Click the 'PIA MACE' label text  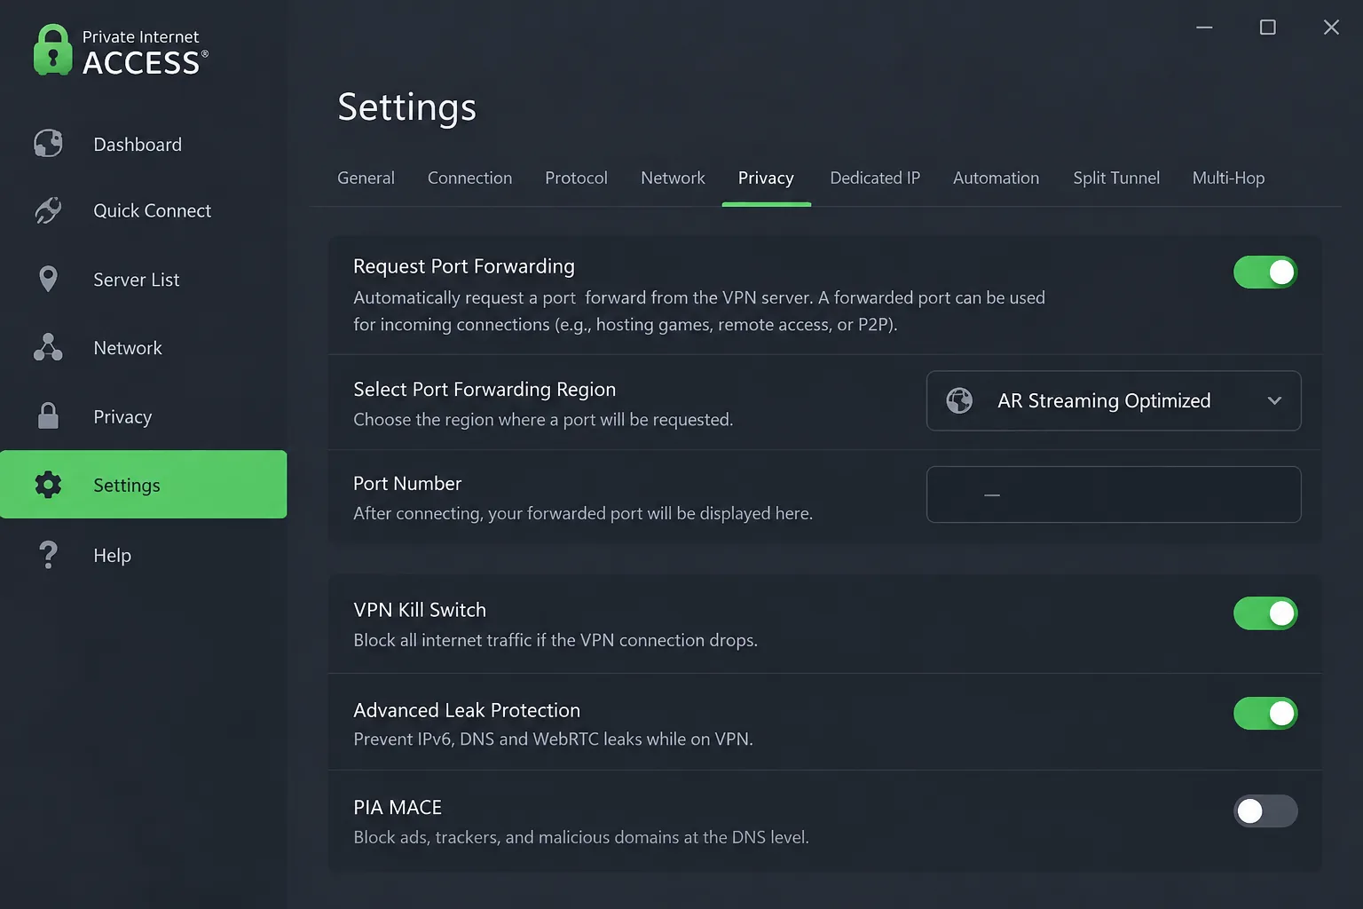click(398, 807)
